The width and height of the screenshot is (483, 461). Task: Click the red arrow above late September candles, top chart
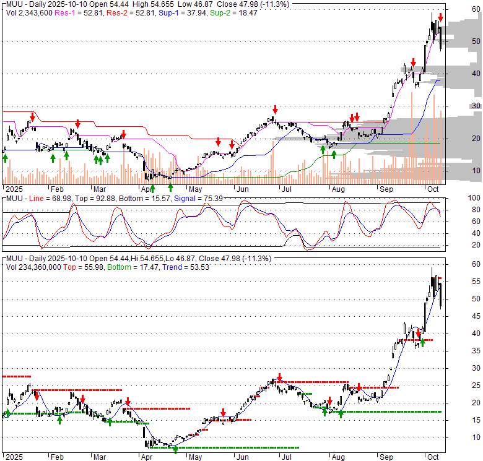tap(413, 63)
